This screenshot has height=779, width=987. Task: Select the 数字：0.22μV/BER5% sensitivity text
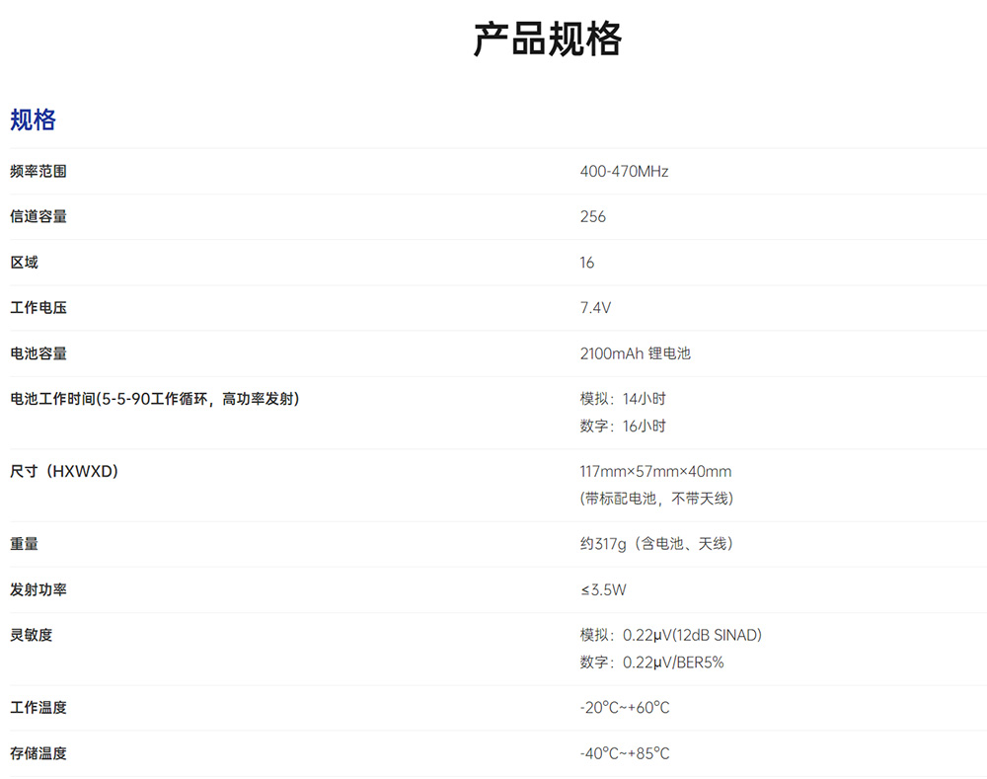[x=651, y=662]
